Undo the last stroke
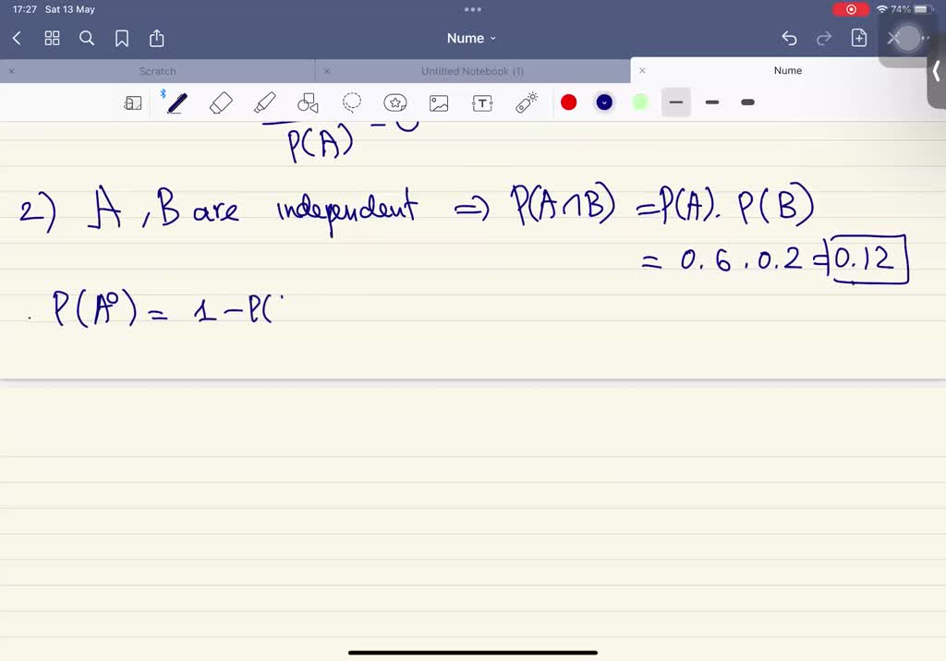946x661 pixels. (789, 38)
